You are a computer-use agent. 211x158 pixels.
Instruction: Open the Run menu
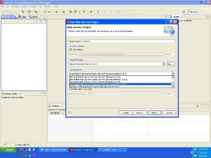pos(40,6)
